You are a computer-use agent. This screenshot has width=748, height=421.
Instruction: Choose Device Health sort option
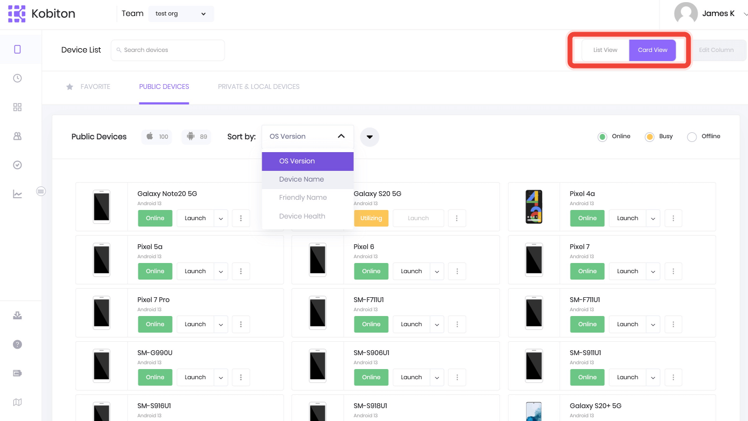[307, 216]
